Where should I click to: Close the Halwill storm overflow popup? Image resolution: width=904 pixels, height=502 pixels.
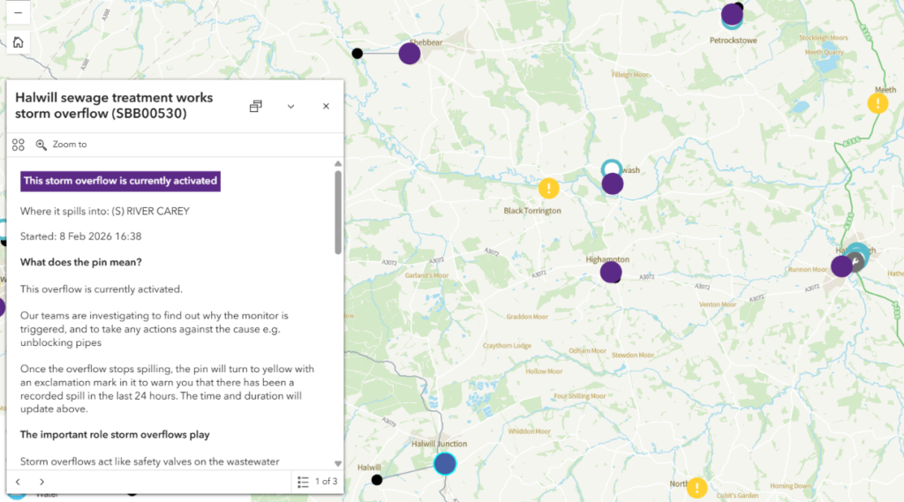[326, 106]
